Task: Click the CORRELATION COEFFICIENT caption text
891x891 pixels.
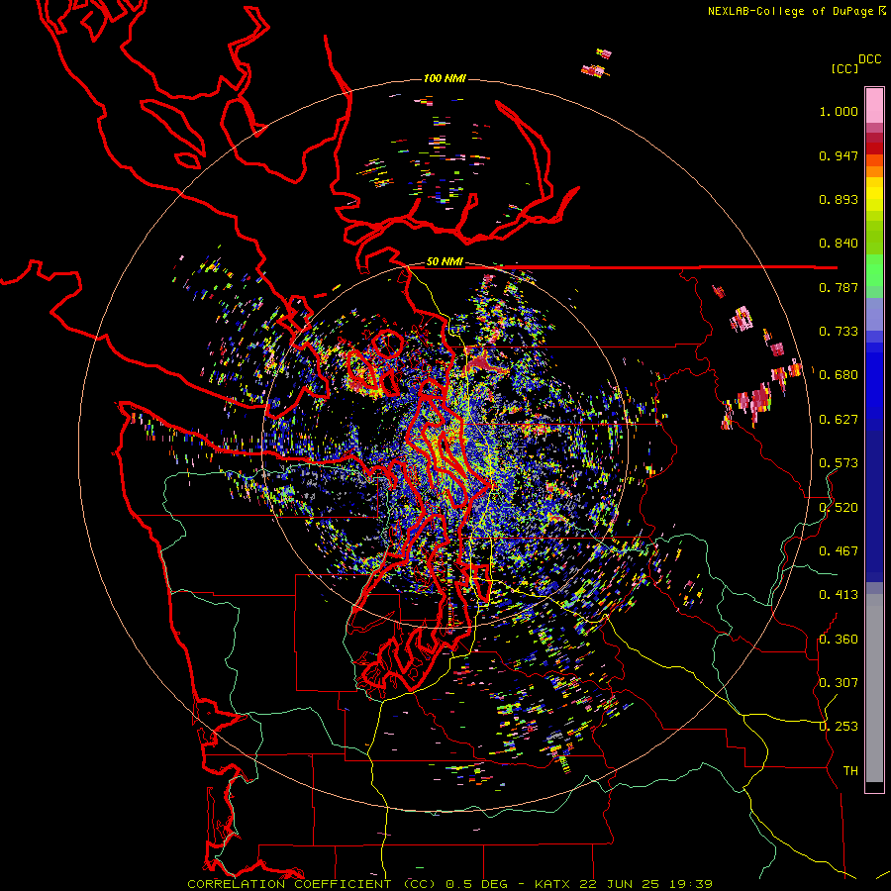Action: (x=289, y=884)
